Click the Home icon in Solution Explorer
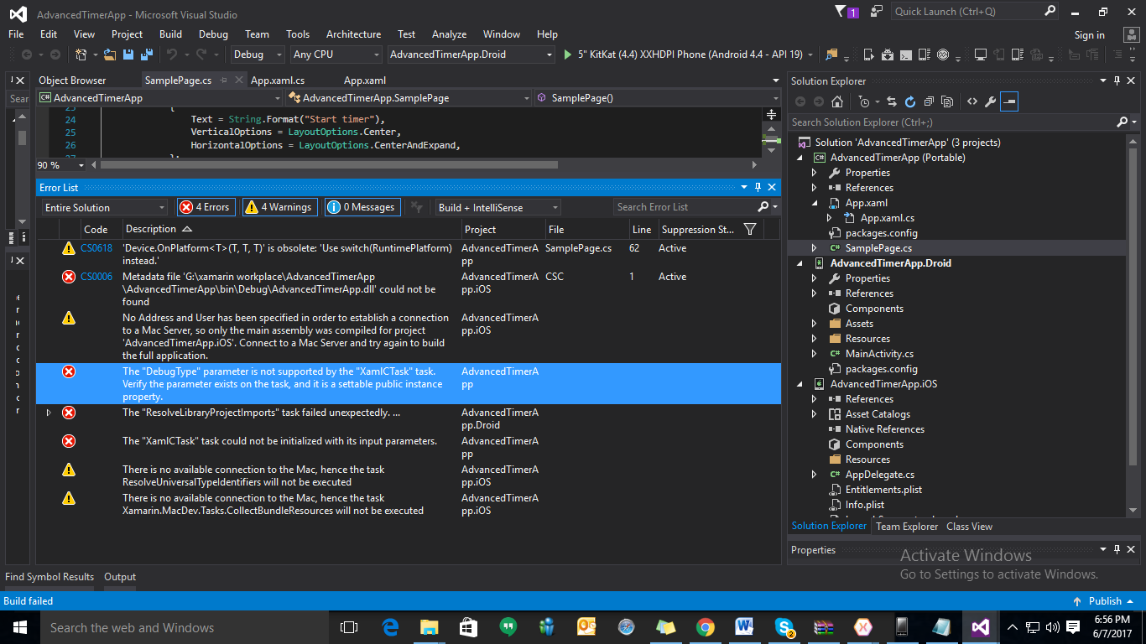Viewport: 1146px width, 644px height. coord(836,101)
